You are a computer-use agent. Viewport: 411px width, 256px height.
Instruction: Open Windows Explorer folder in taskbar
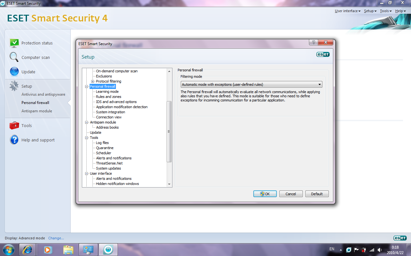[x=68, y=250]
